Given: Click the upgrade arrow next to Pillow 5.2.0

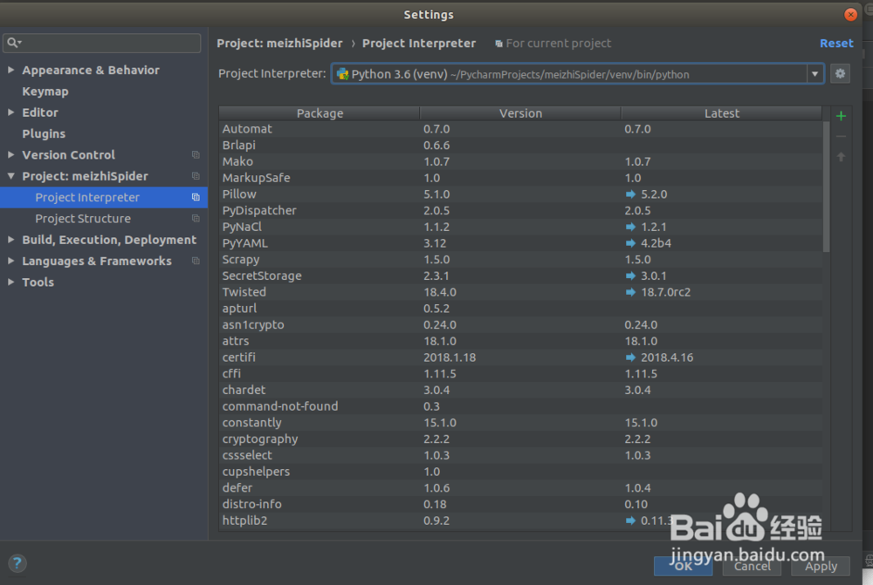Looking at the screenshot, I should [x=630, y=194].
